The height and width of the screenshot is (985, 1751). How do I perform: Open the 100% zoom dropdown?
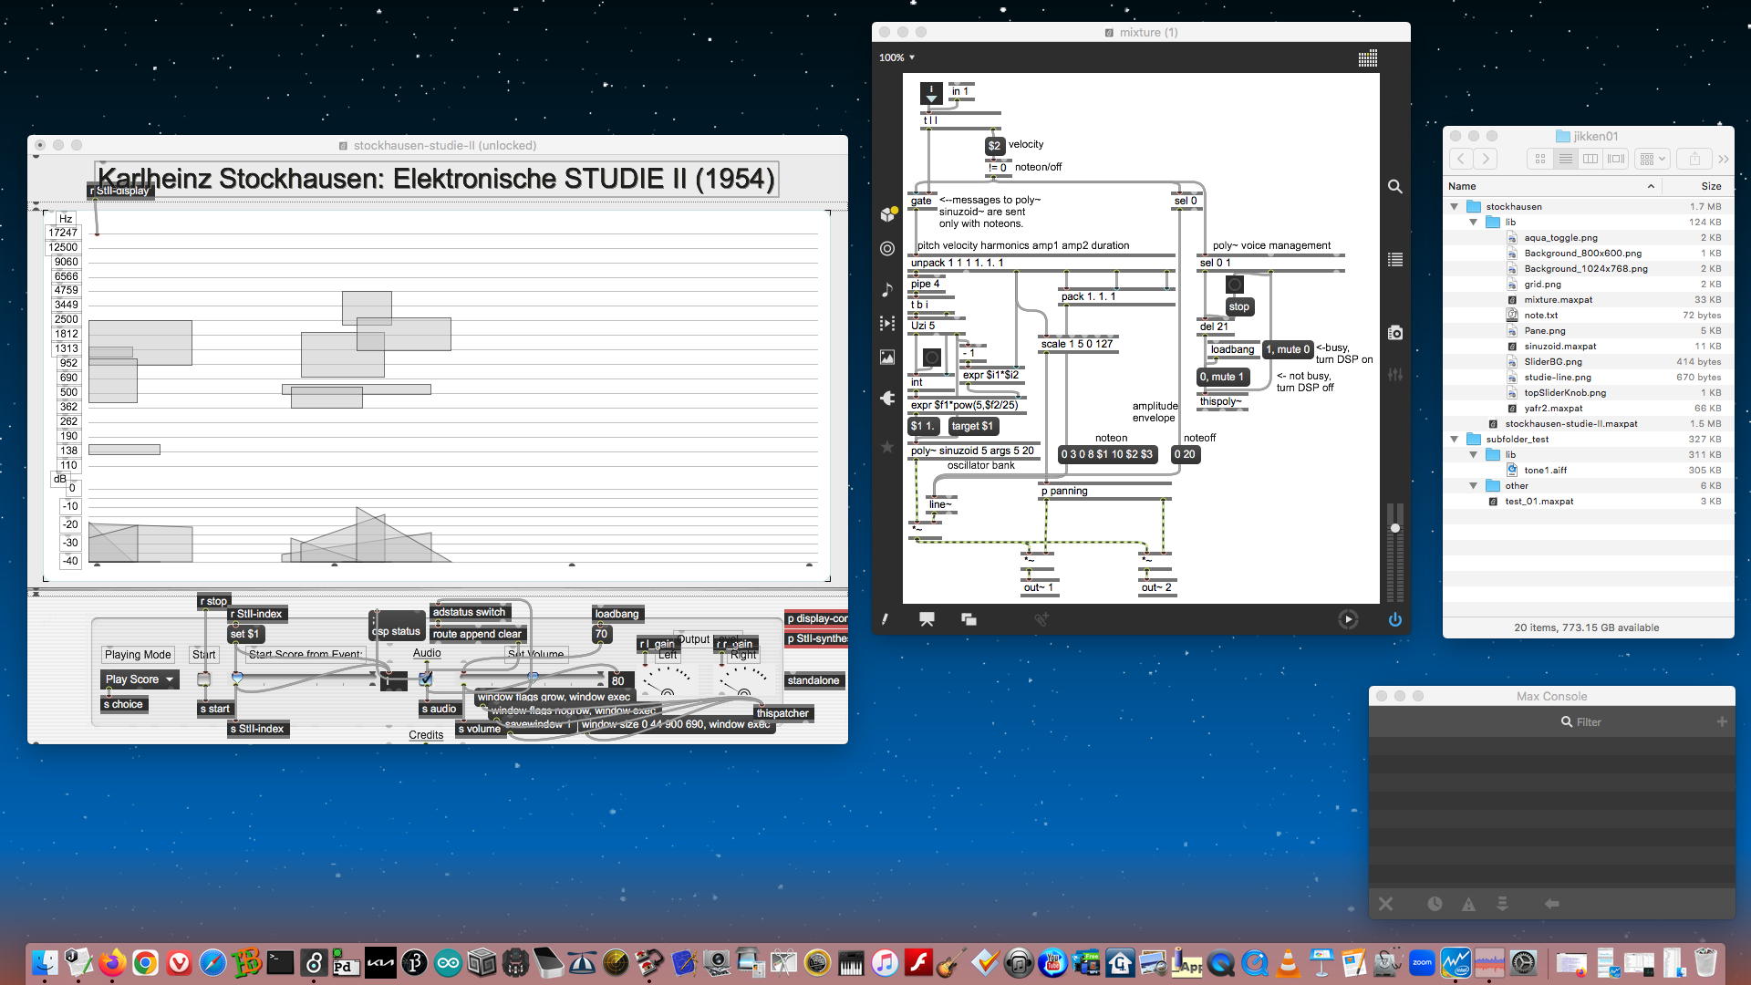(896, 57)
